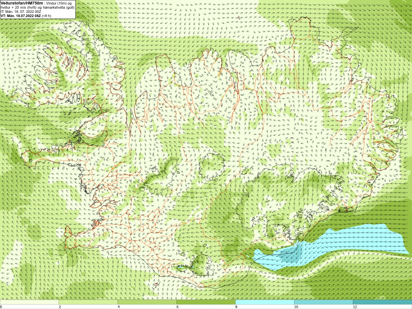Click the medium green 4–6 m/s legend swatch

(x=147, y=302)
